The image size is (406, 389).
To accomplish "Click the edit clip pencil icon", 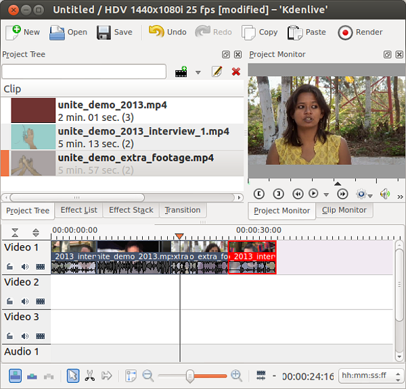I will (x=217, y=72).
